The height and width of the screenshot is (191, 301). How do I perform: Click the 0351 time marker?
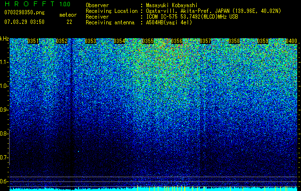(33, 41)
